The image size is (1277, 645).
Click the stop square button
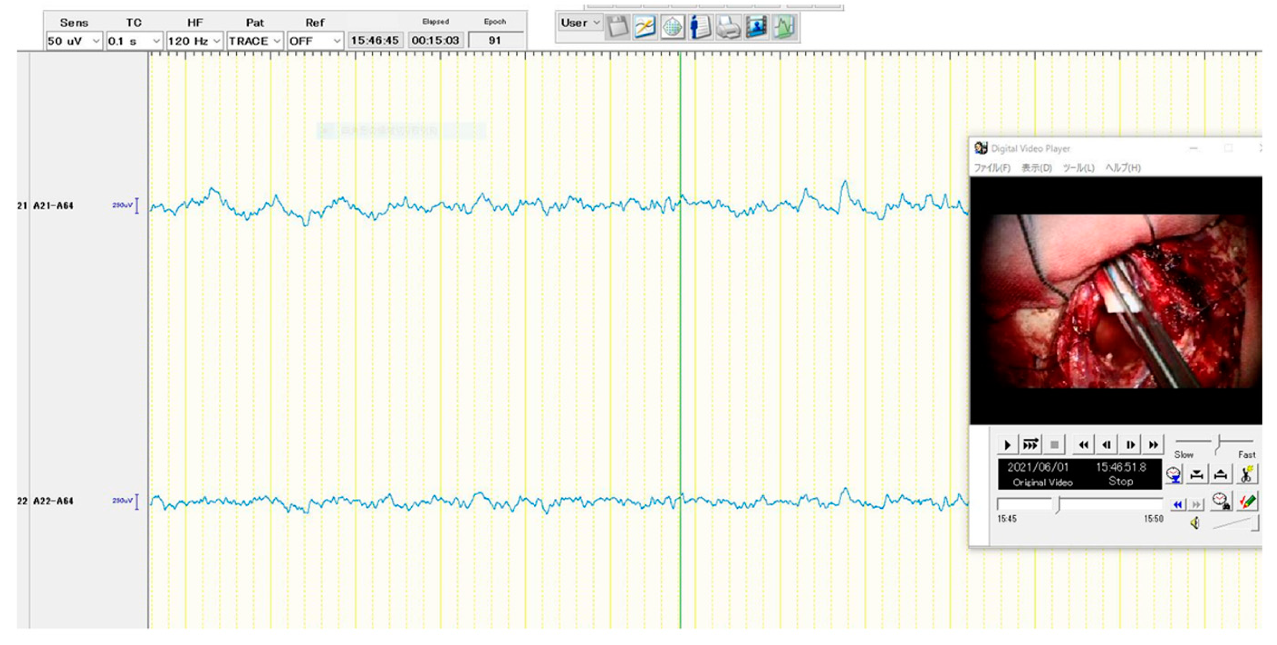coord(1055,445)
